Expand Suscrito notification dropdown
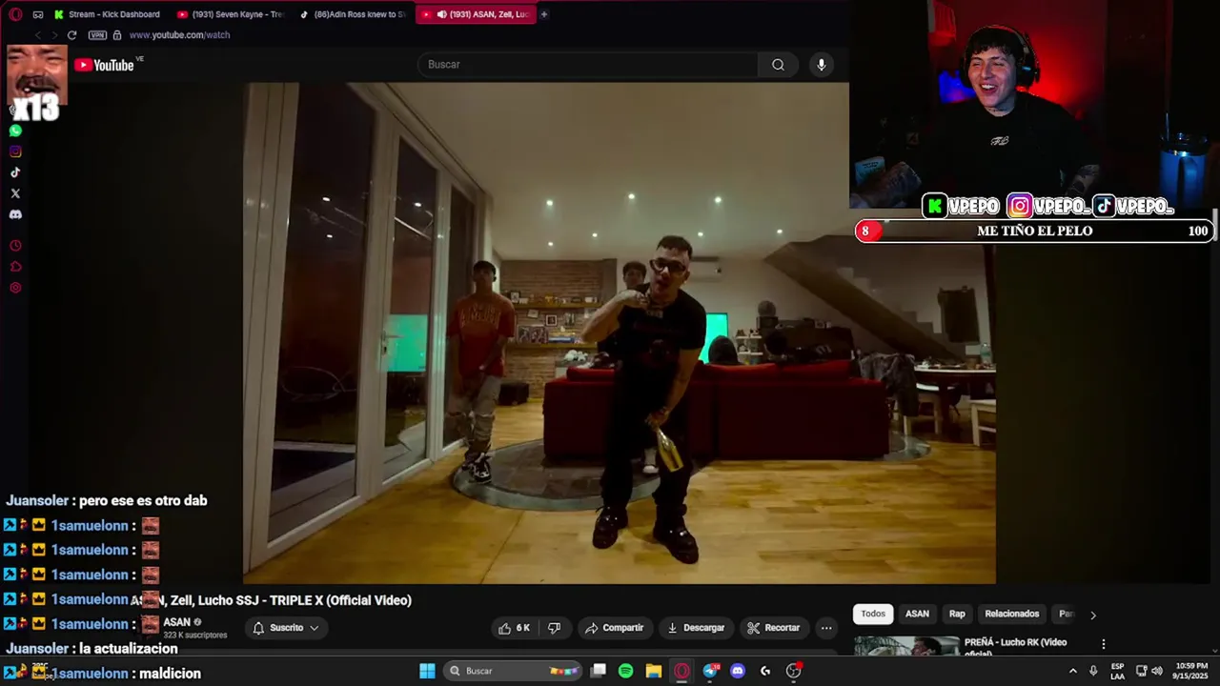This screenshot has width=1220, height=686. (x=285, y=628)
